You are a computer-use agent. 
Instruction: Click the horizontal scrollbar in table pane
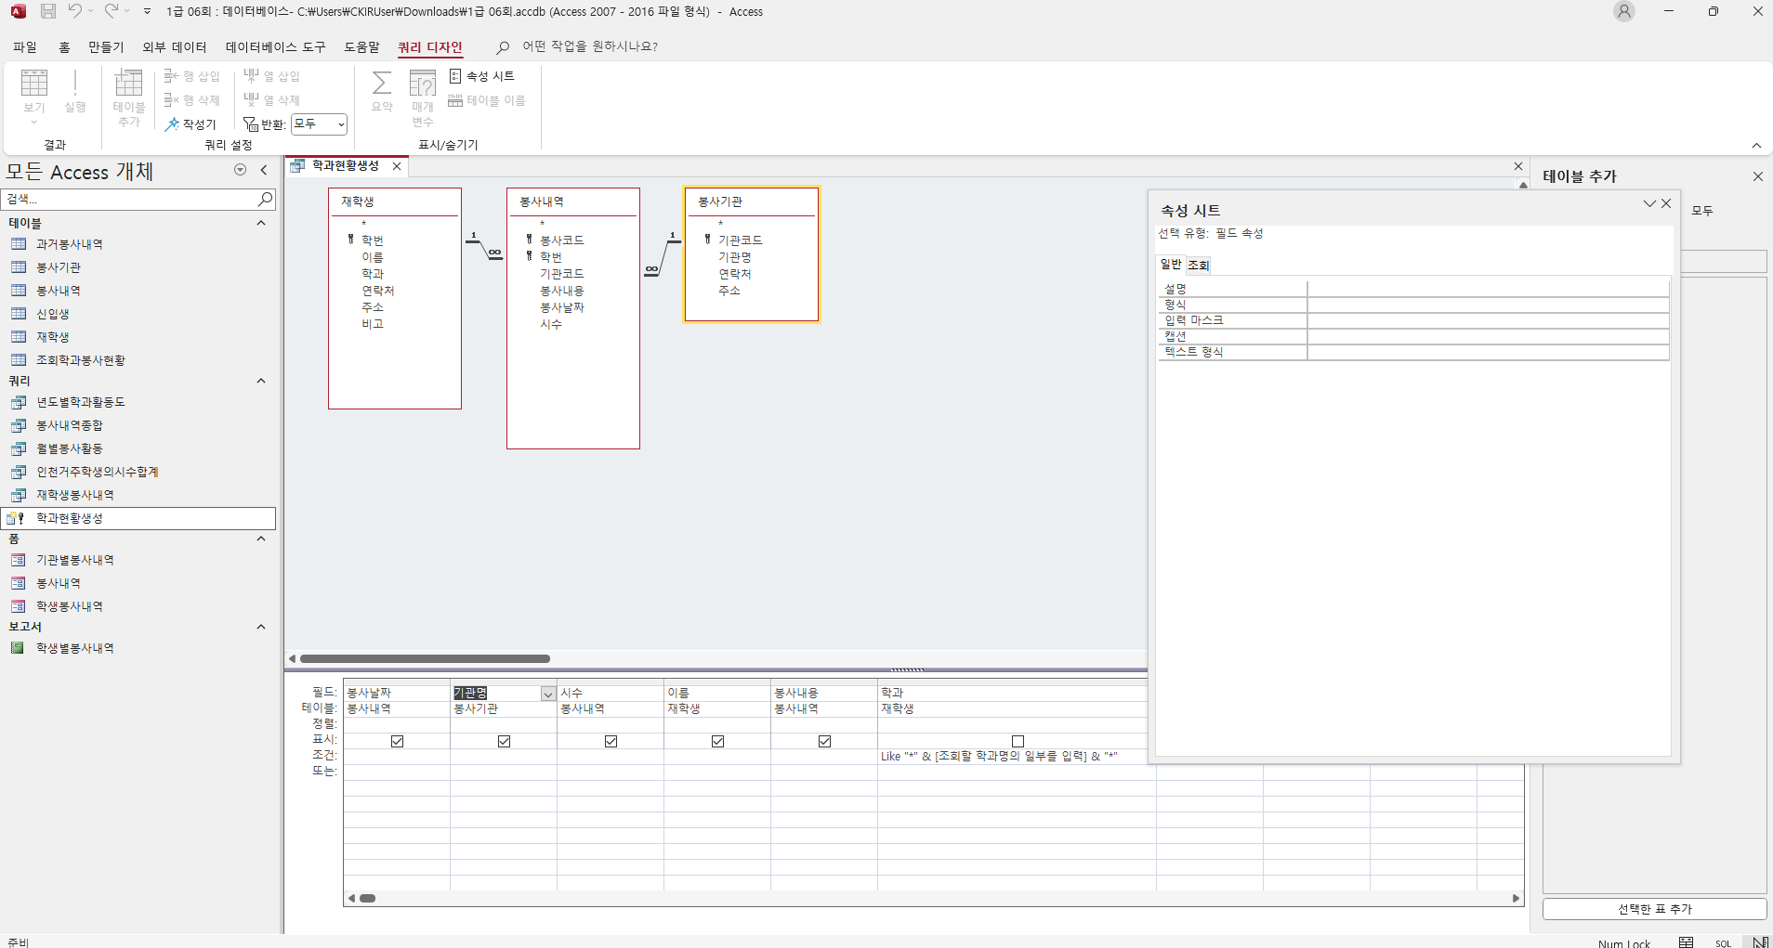point(425,658)
